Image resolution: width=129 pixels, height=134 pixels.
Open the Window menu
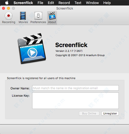click(x=92, y=3)
